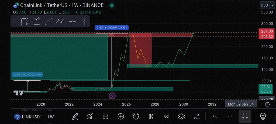Select the 243.32 price label
Image resolution: width=276 pixels, height=124 pixels.
click(267, 37)
